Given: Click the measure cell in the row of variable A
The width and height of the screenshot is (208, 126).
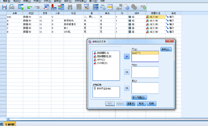Looking at the screenshot, I should (156, 21).
